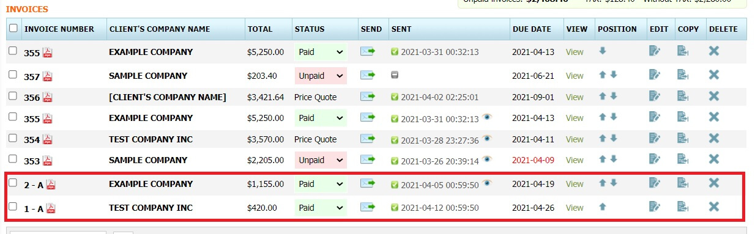This screenshot has height=234, width=755.
Task: Click the red overdue date 2021-04-09
Action: pyautogui.click(x=533, y=160)
